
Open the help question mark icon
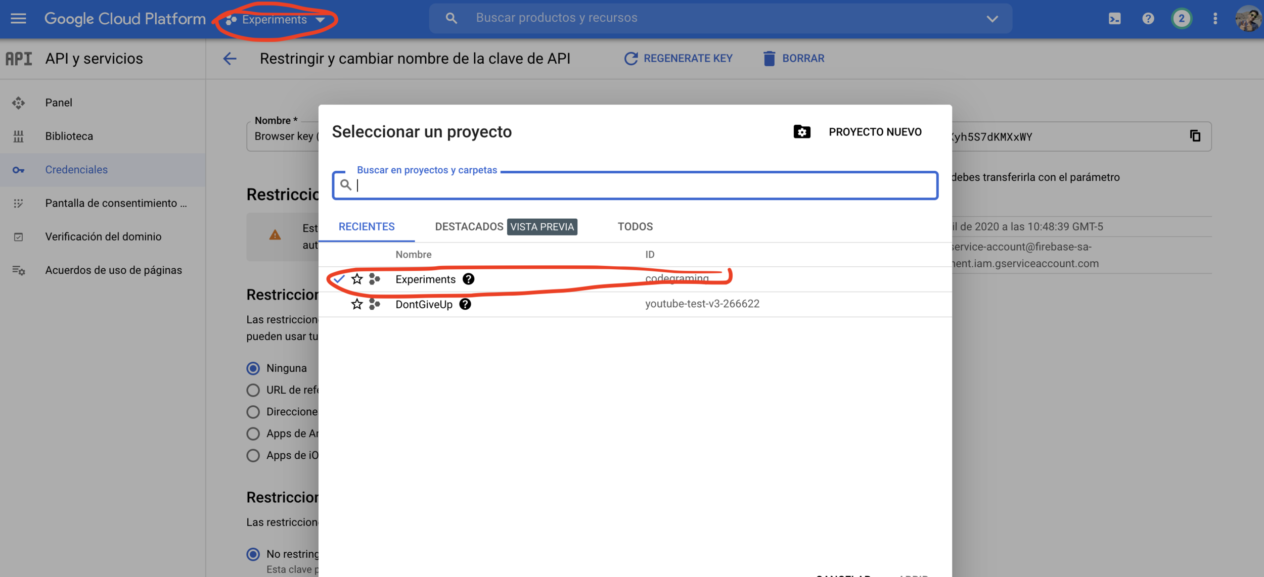click(1148, 19)
